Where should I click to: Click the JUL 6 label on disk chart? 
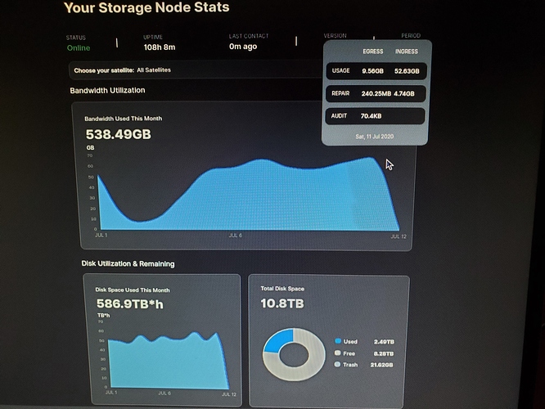164,393
